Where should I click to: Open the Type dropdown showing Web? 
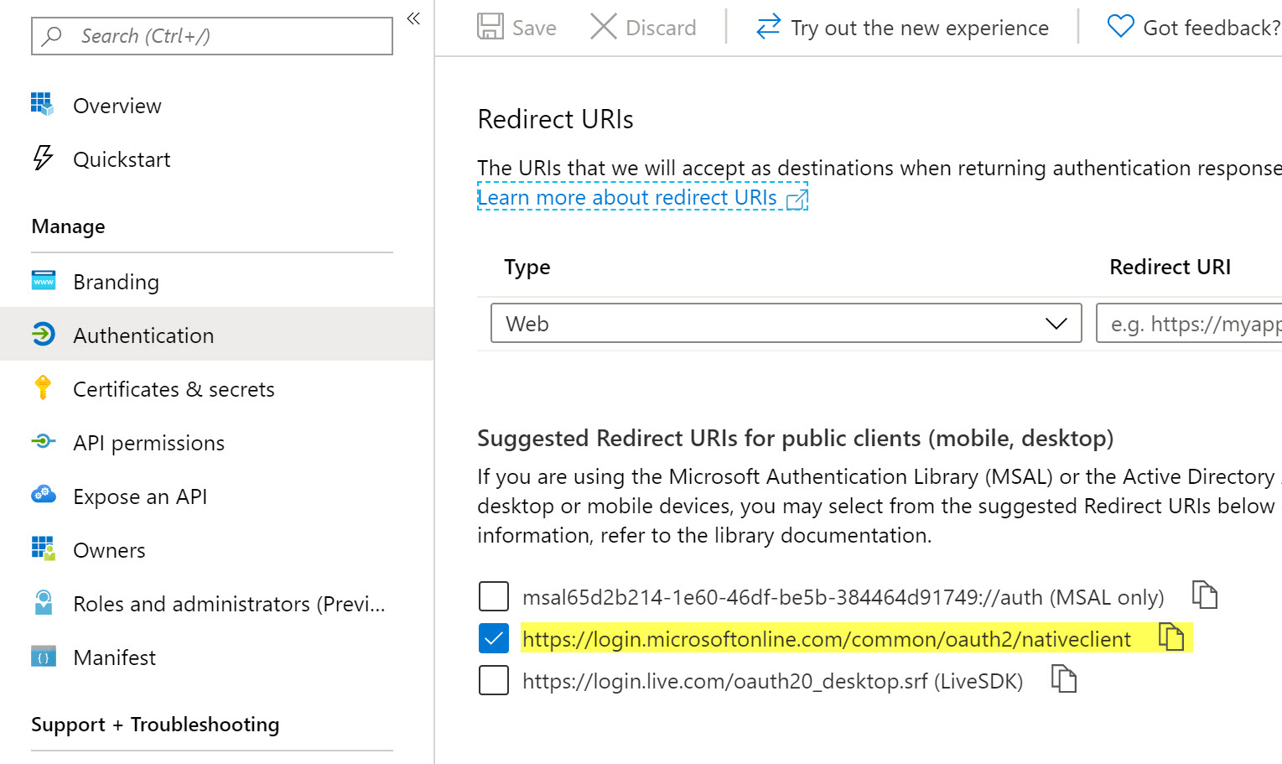(x=786, y=324)
